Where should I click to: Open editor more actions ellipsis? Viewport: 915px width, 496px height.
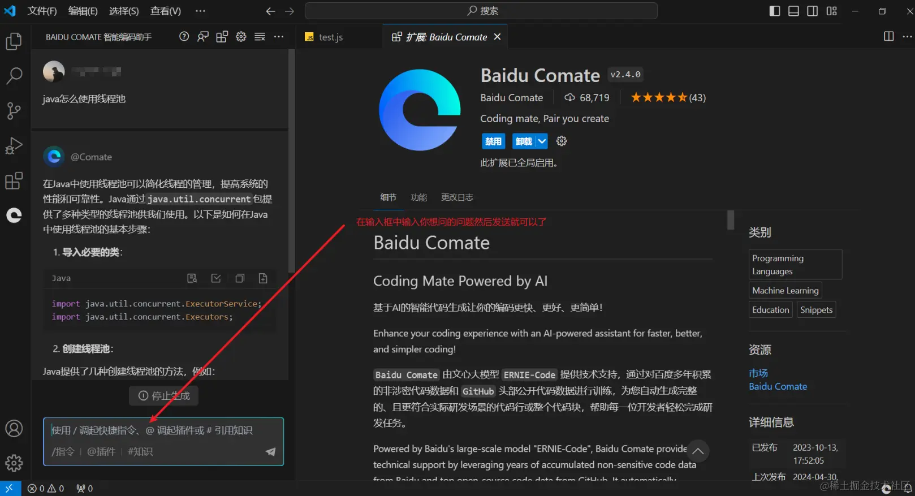coord(907,37)
